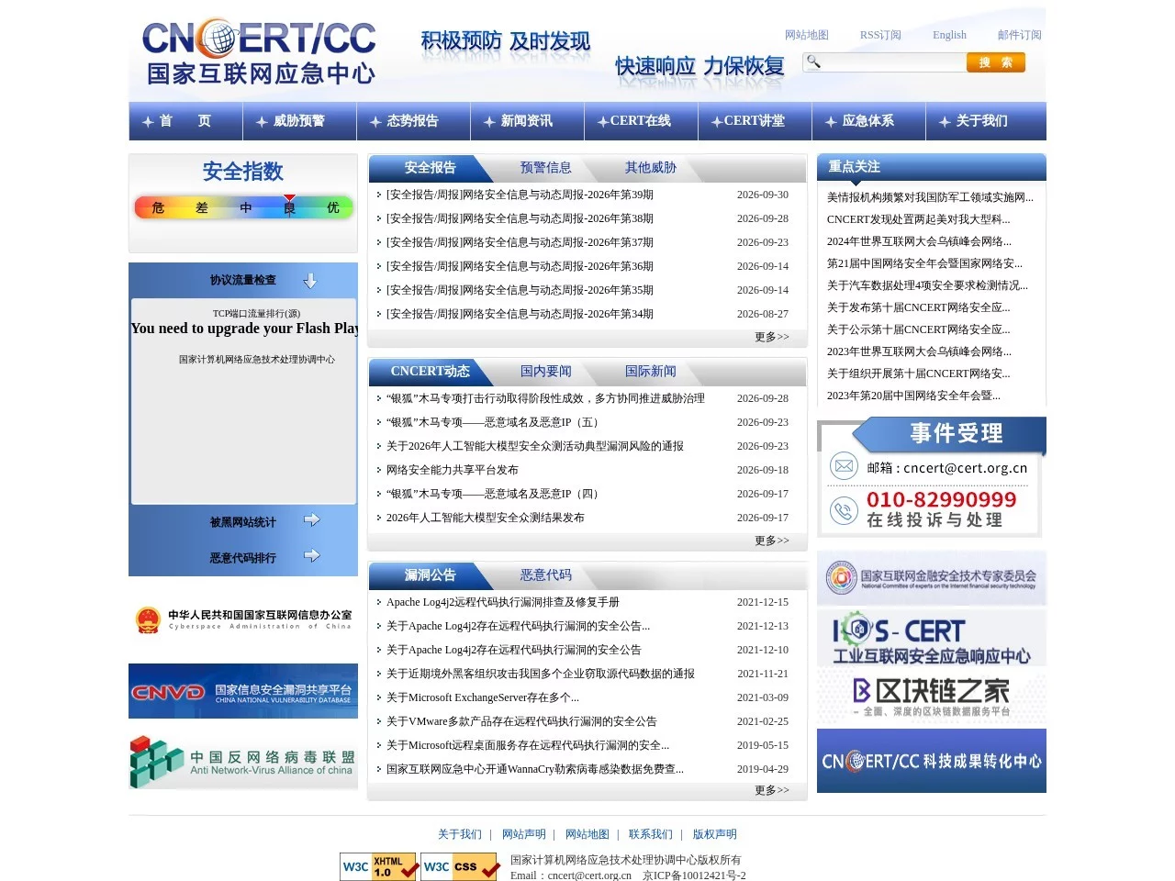Screen dimensions: 1175x881
Task: Open the CNVD vulnerability database banner
Action: point(243,691)
